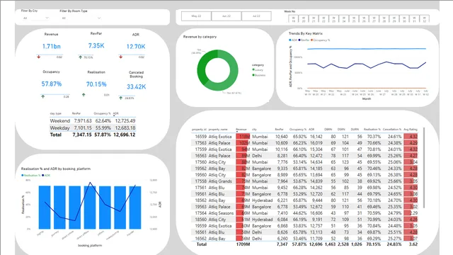453x255 pixels.
Task: Click the Canceled Booking value 33.42K
Action: (x=136, y=86)
